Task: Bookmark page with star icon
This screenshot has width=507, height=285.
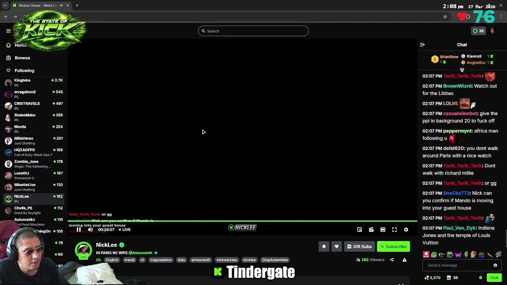Action: (x=445, y=17)
